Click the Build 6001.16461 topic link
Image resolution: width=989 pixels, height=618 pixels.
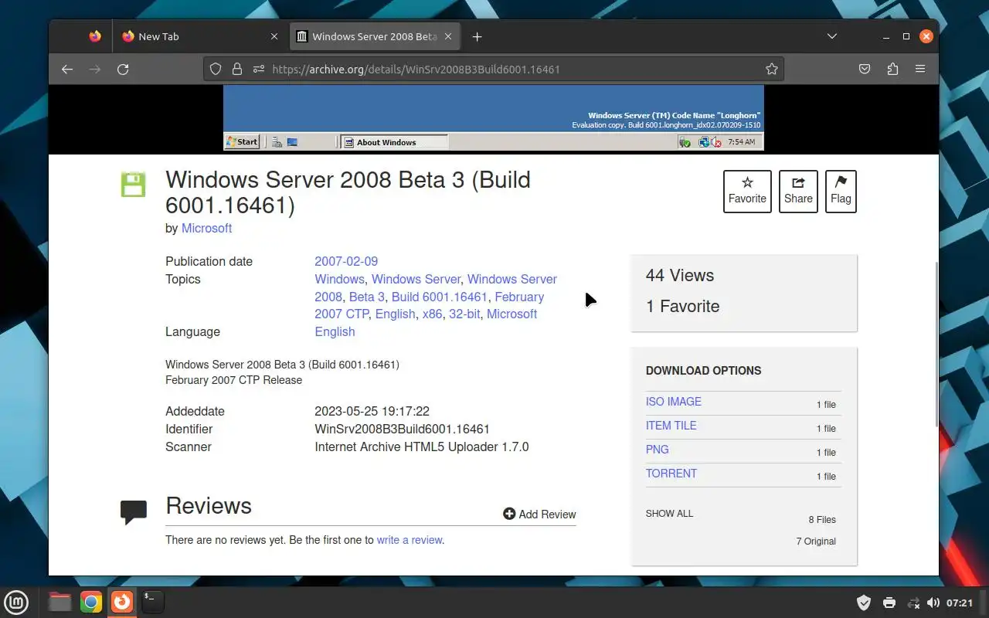439,297
